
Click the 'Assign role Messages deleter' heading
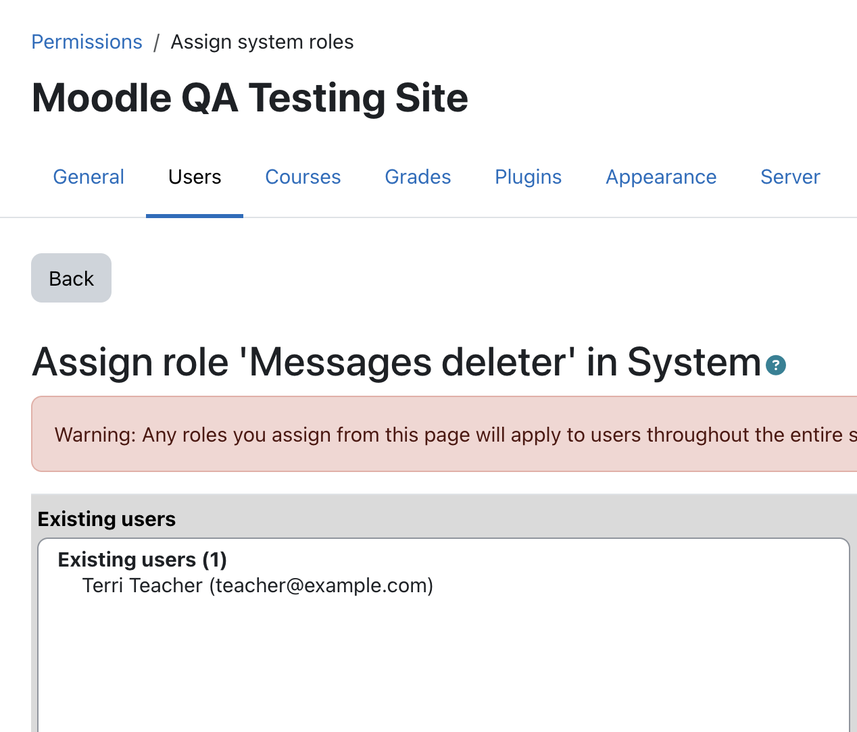pyautogui.click(x=397, y=362)
